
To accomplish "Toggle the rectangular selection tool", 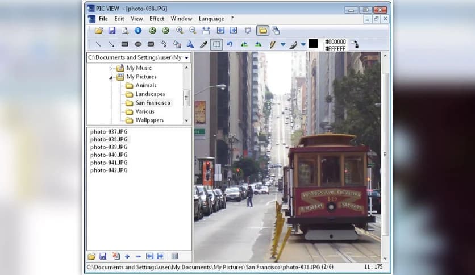I will click(216, 44).
